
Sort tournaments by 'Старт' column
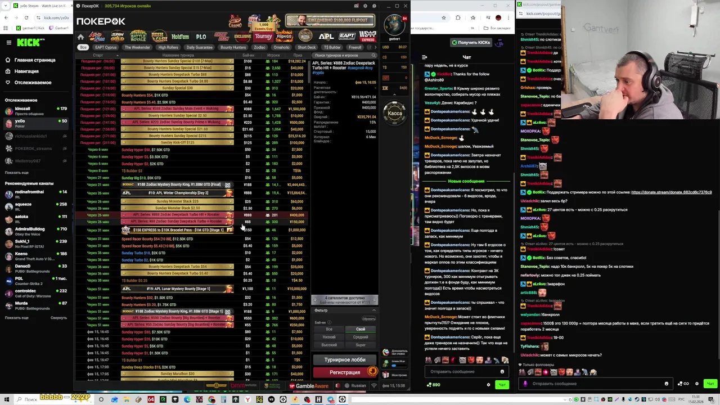click(x=98, y=56)
